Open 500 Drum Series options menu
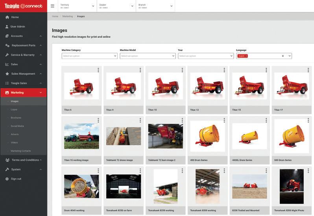Screen dimensions: 314x216 coord(308,120)
